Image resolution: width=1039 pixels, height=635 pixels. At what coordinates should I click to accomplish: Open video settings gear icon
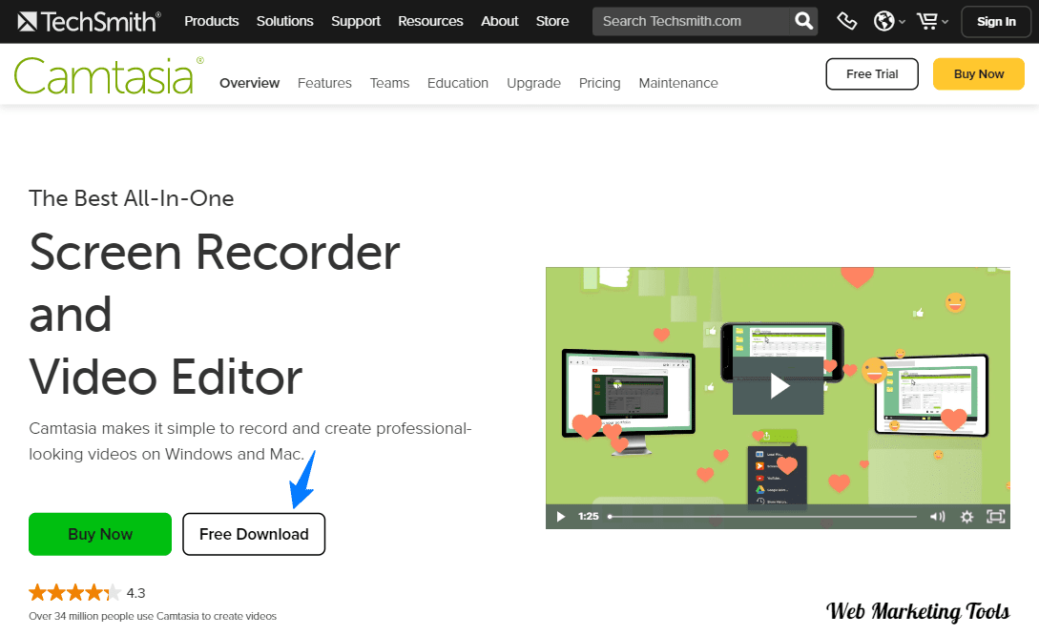click(966, 517)
